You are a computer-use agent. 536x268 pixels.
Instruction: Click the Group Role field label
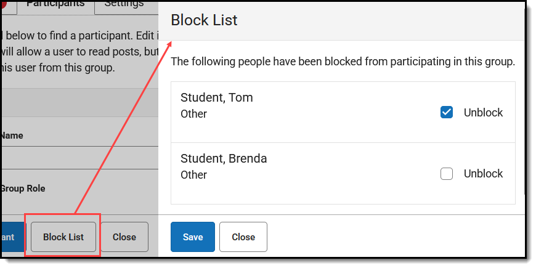point(22,189)
